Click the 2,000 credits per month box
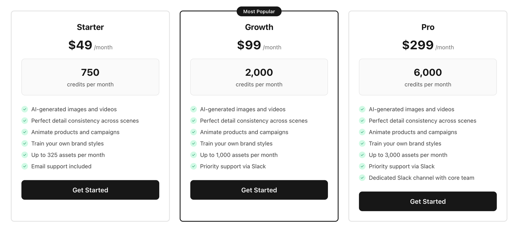 [259, 77]
